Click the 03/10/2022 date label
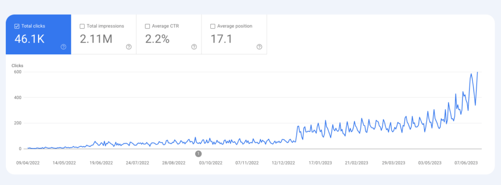 tap(210, 162)
